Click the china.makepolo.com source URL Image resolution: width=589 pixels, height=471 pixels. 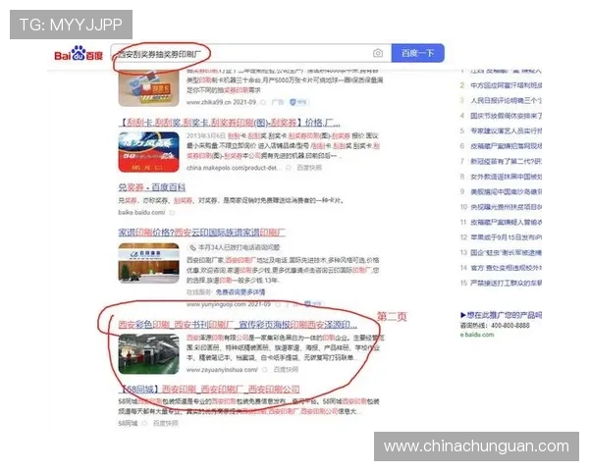pyautogui.click(x=234, y=168)
